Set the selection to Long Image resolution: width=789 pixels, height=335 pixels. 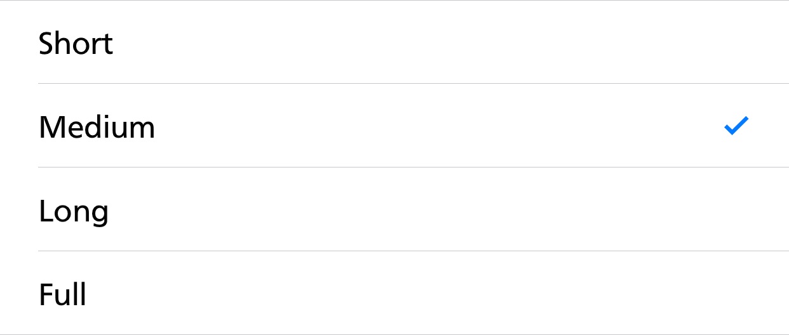click(x=394, y=209)
